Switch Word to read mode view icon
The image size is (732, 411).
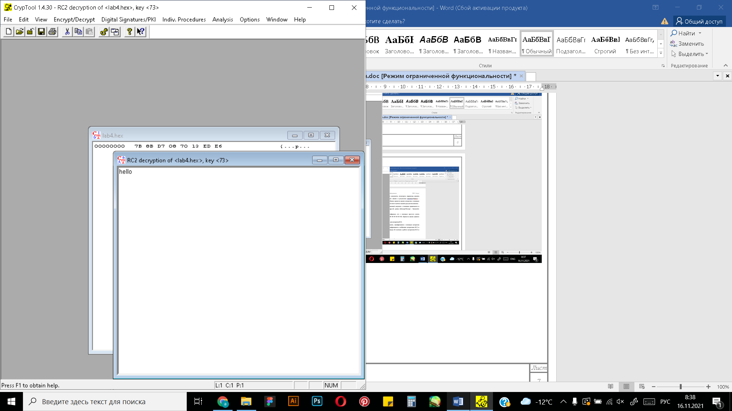click(x=611, y=387)
